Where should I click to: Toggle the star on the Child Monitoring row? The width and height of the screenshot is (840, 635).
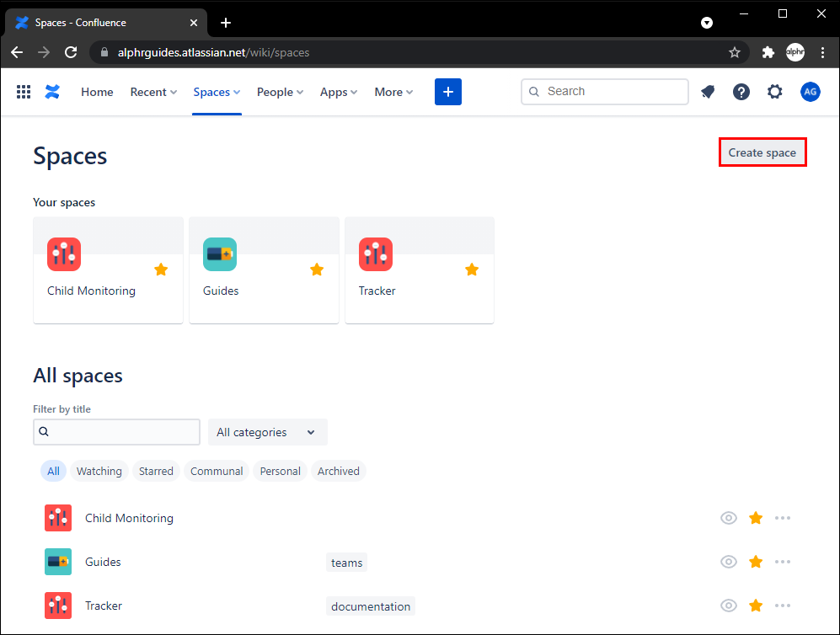click(x=756, y=518)
